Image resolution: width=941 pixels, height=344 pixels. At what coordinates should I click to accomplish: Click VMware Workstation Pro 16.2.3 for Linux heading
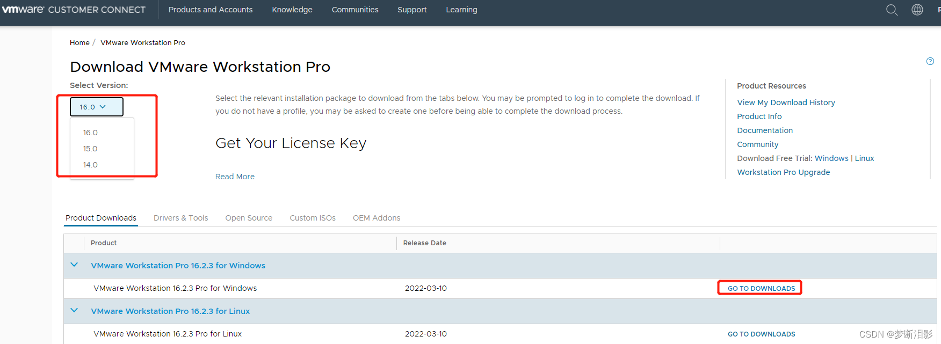[170, 311]
